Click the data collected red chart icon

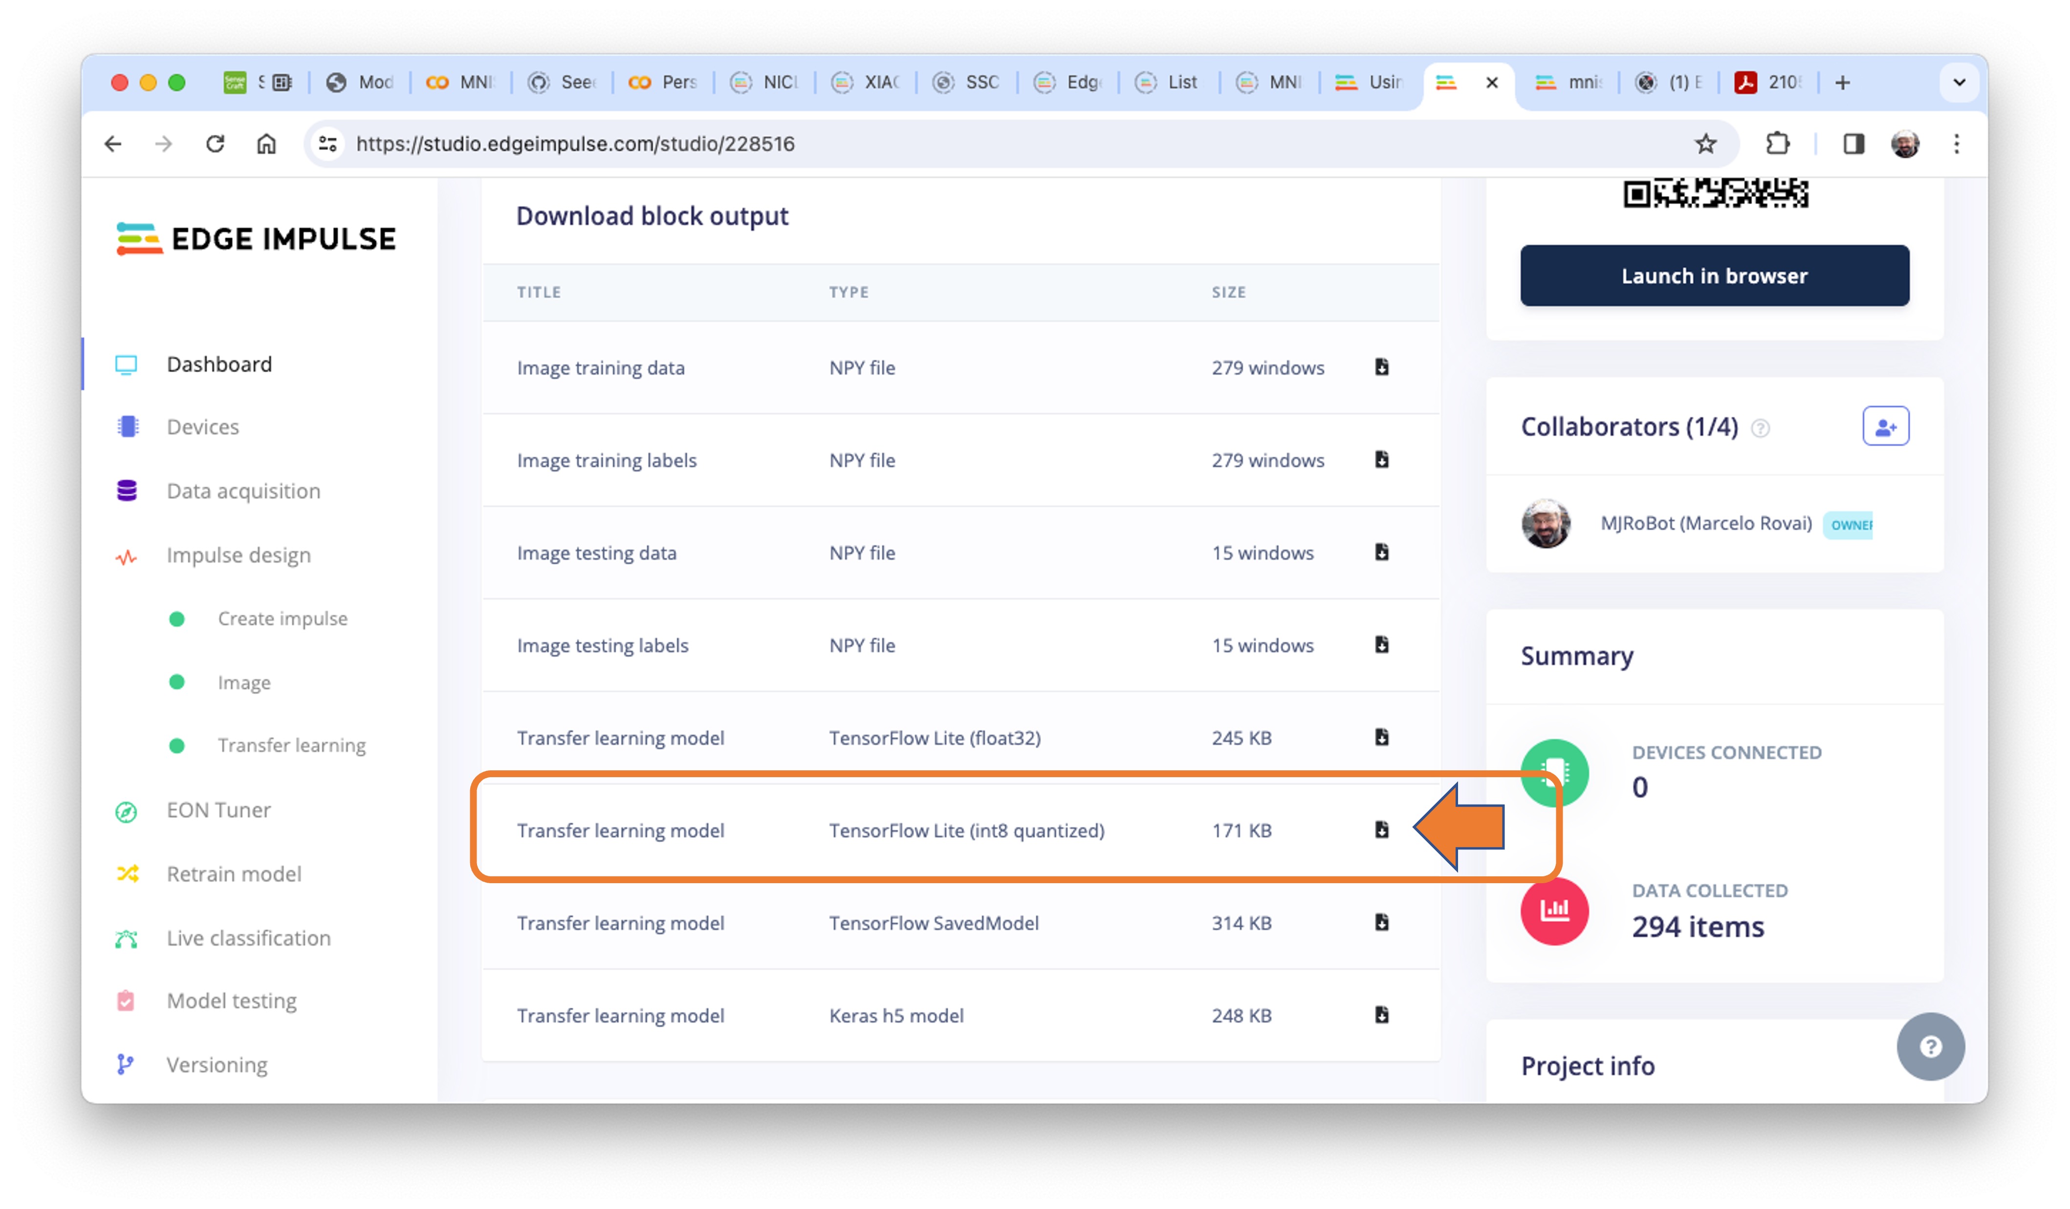tap(1554, 911)
